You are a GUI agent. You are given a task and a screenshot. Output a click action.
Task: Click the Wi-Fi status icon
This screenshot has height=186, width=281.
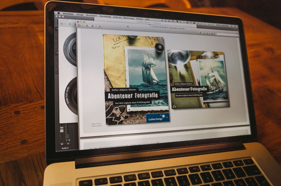(191, 23)
